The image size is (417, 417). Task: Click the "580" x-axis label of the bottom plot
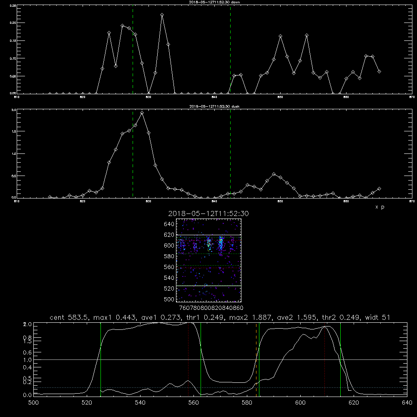(x=247, y=403)
